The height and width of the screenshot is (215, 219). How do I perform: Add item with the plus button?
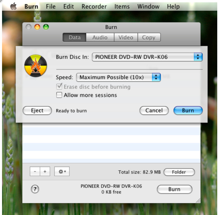click(x=45, y=171)
